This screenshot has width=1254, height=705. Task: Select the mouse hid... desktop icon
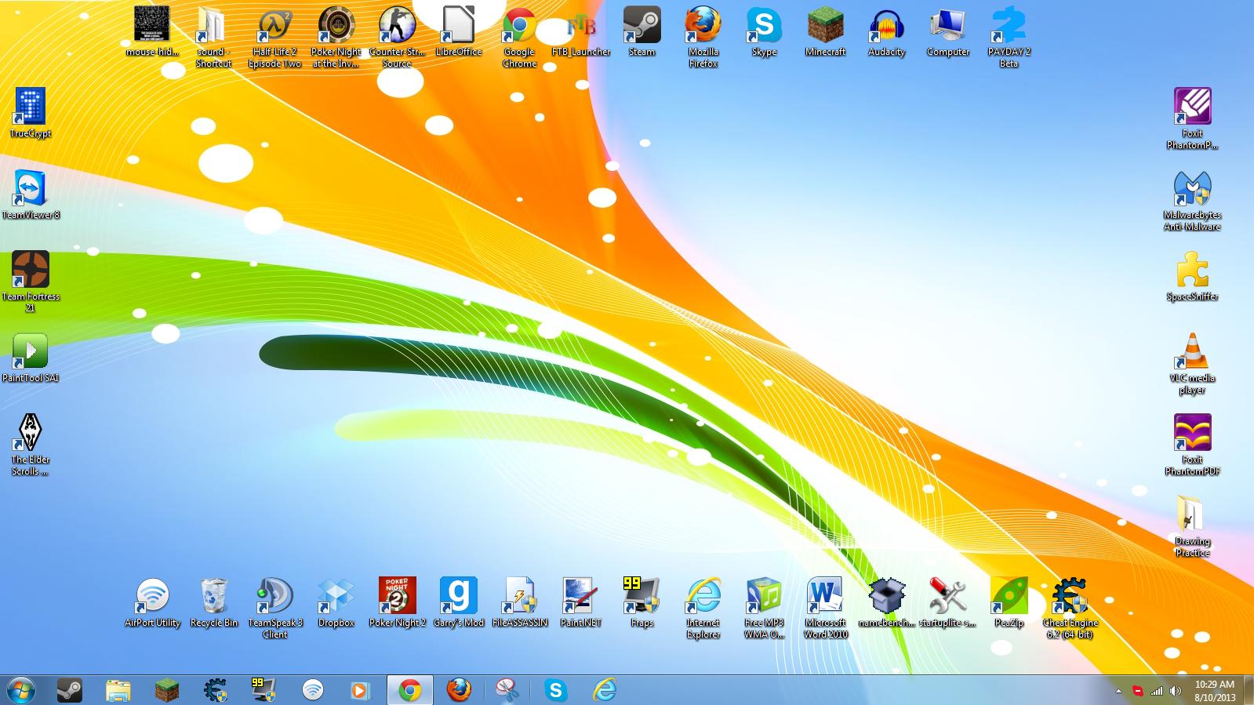tap(152, 32)
